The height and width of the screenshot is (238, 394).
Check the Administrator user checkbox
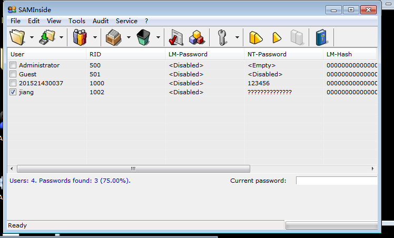tap(13, 65)
